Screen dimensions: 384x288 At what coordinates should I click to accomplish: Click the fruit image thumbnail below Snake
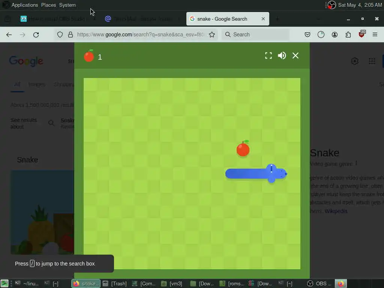42,212
